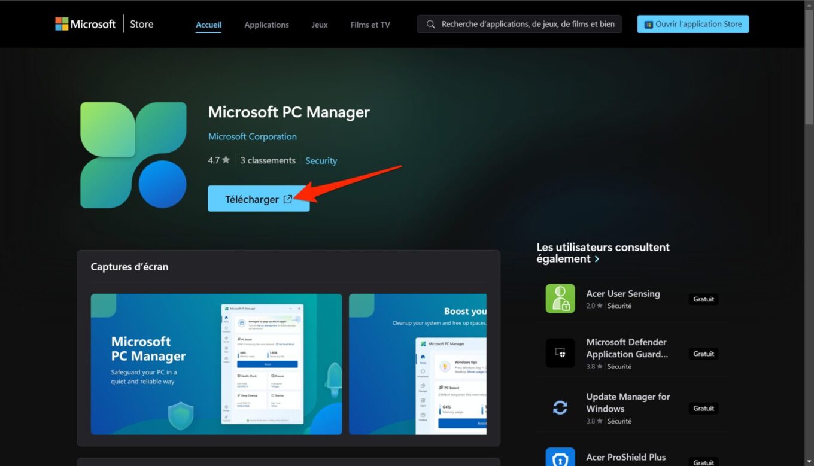This screenshot has height=466, width=814.
Task: Open Acer ProShield Plus title
Action: tap(626, 457)
